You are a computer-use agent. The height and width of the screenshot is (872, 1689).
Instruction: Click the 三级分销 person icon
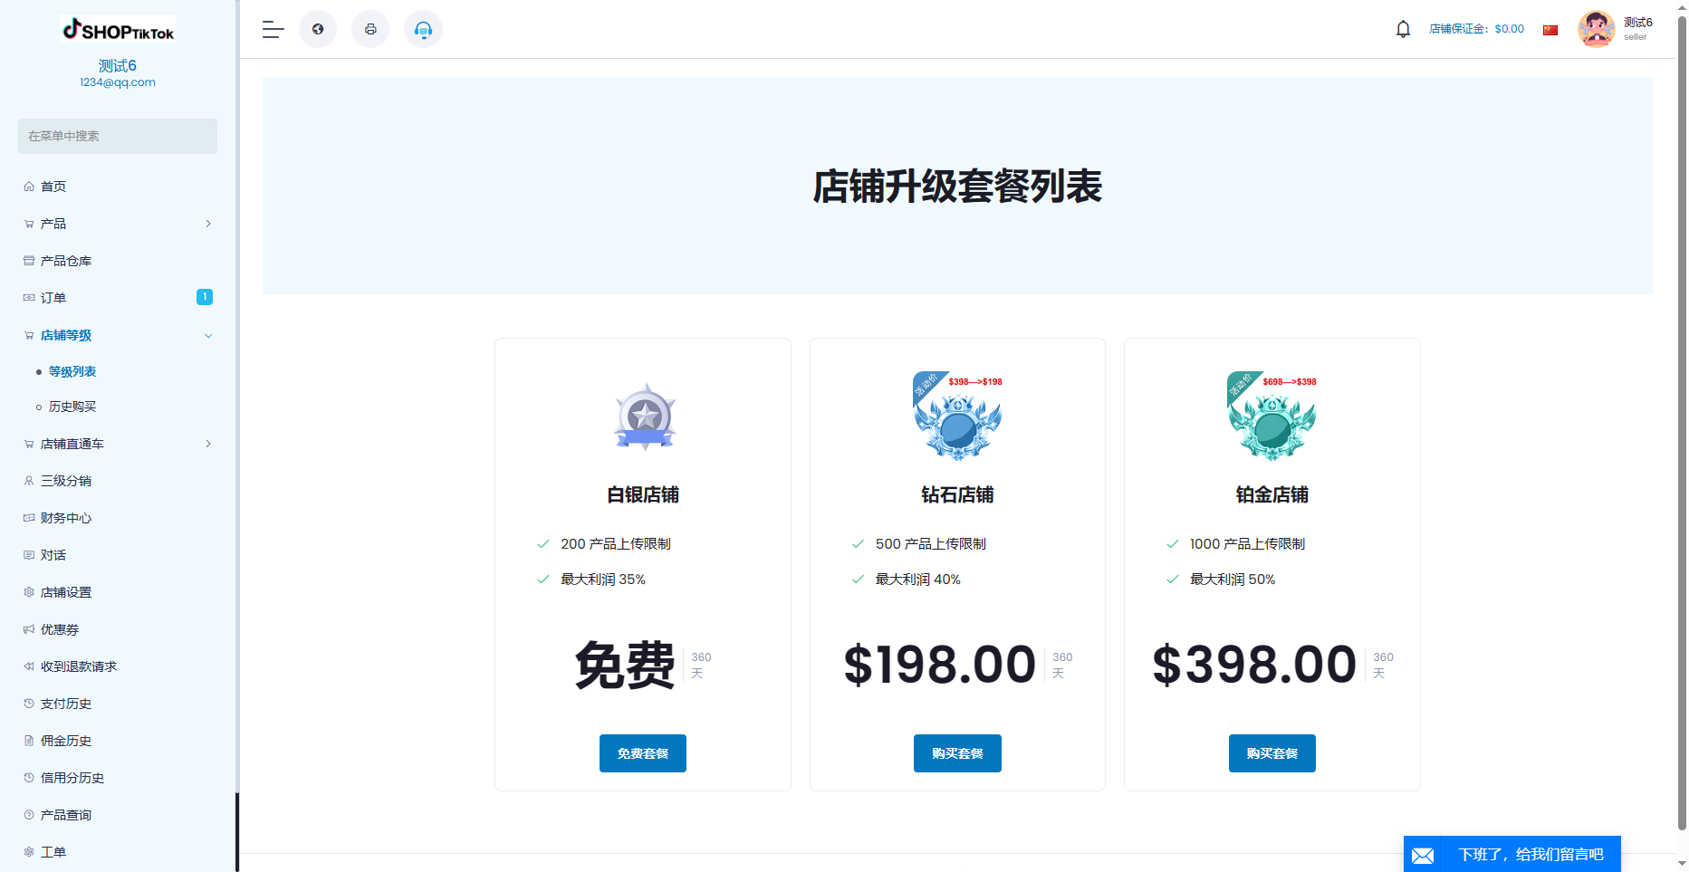[29, 481]
